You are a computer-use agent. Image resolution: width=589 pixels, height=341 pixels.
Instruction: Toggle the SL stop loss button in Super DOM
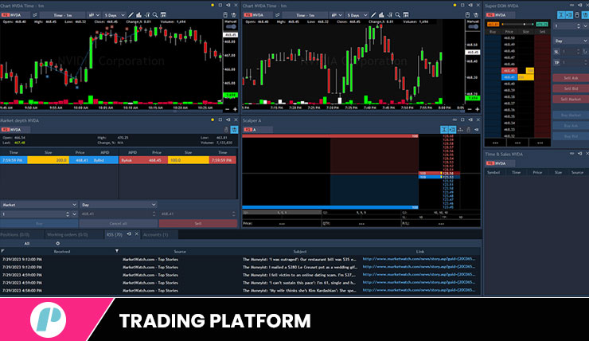click(556, 52)
